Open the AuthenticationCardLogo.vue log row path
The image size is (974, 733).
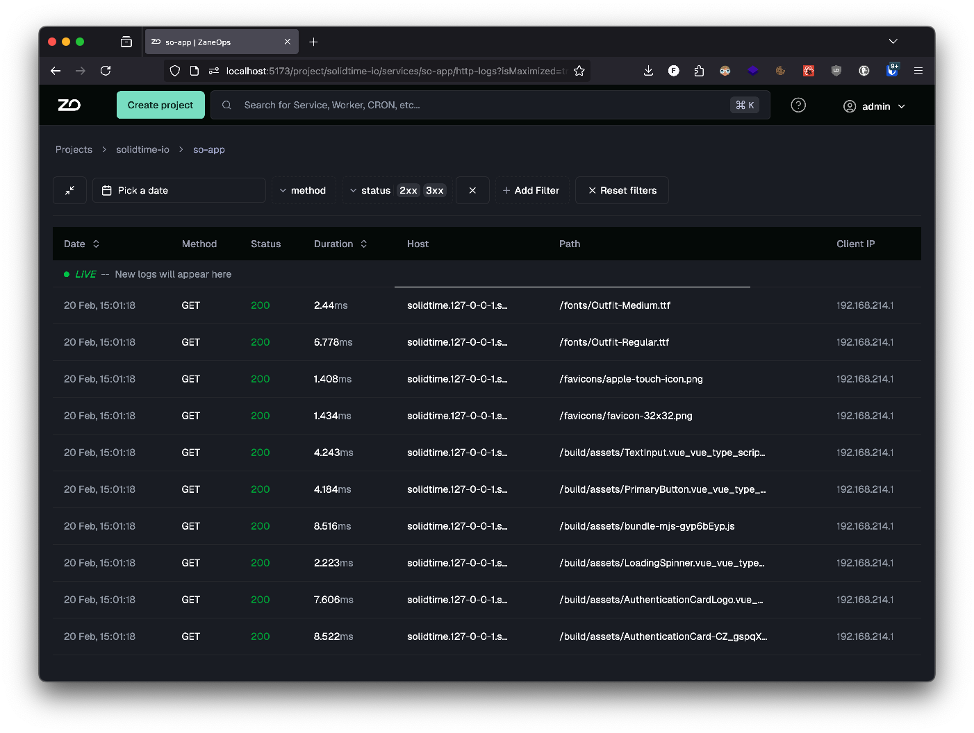(661, 600)
